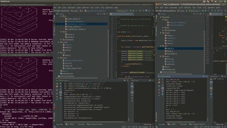Expand the lib folder in LoadBalancer tree
Screen dimensions: 227x128
point(163,28)
